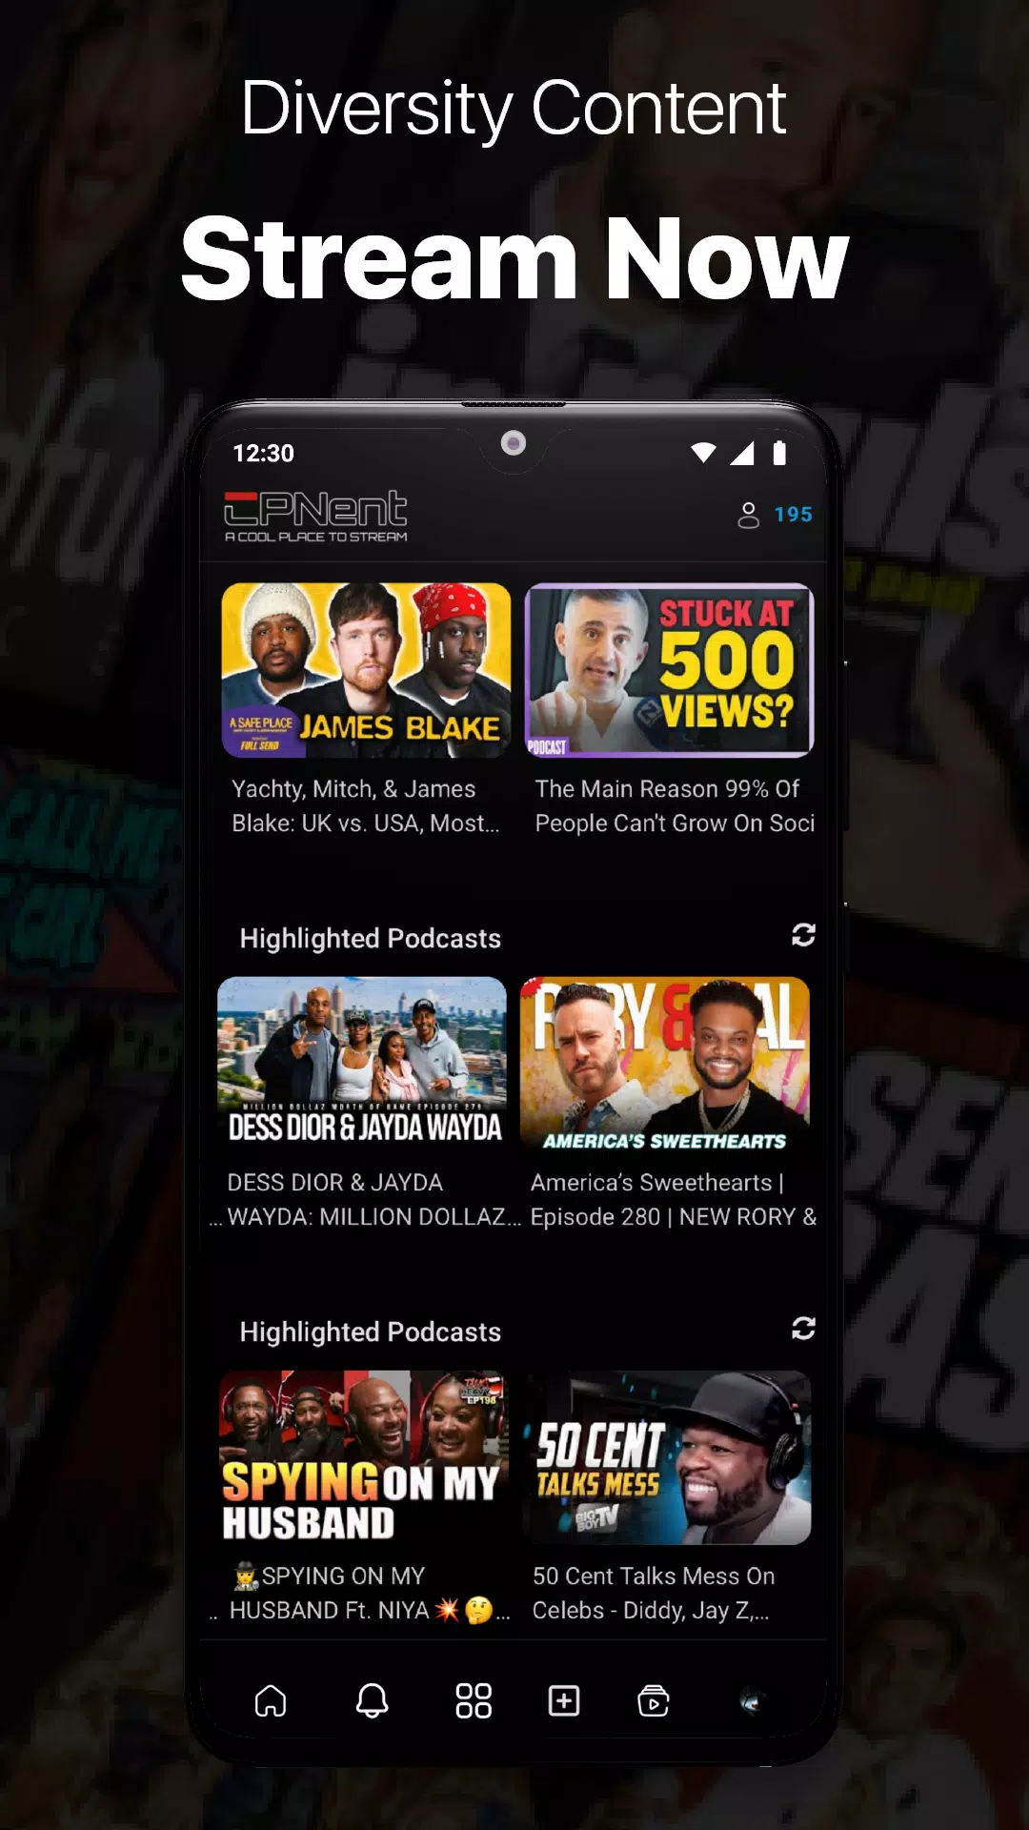Open 'America's Sweethearts | Episode 280' title
Screen dimensions: 1029x1830
pyautogui.click(x=674, y=1200)
